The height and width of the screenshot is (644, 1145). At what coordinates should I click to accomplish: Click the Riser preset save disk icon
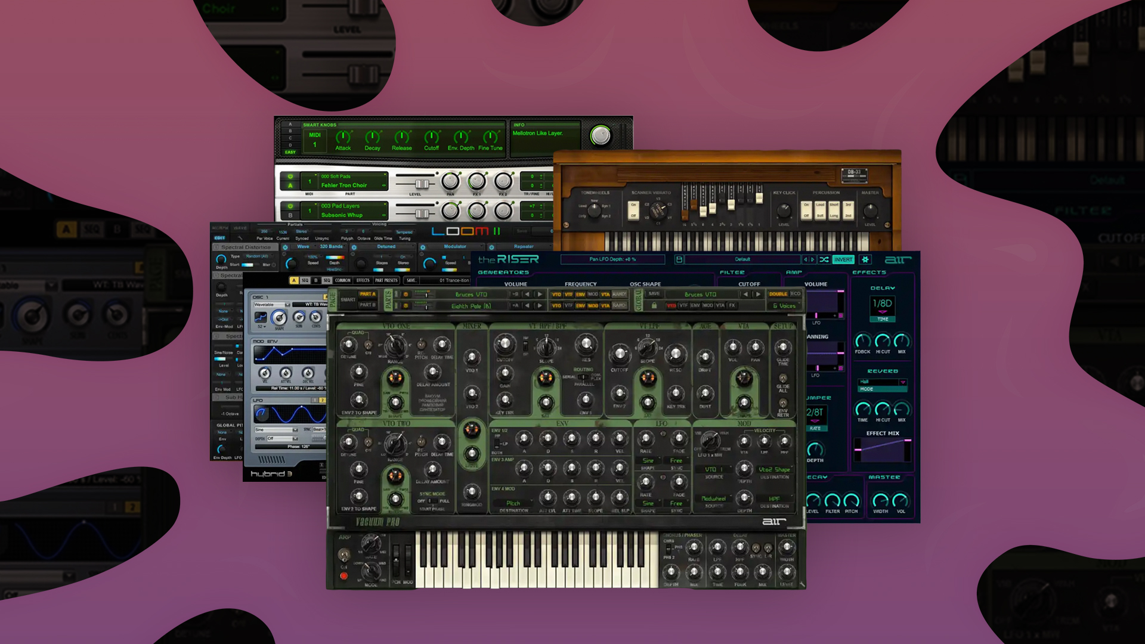click(x=679, y=260)
